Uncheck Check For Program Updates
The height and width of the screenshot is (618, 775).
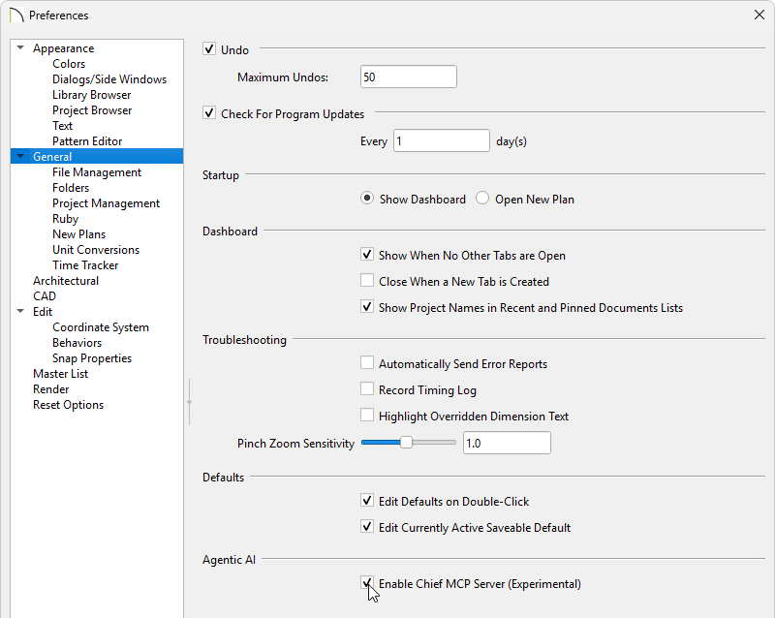(x=209, y=113)
